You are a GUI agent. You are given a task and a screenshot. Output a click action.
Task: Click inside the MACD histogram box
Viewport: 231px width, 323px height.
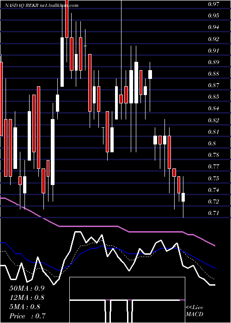tap(127, 300)
